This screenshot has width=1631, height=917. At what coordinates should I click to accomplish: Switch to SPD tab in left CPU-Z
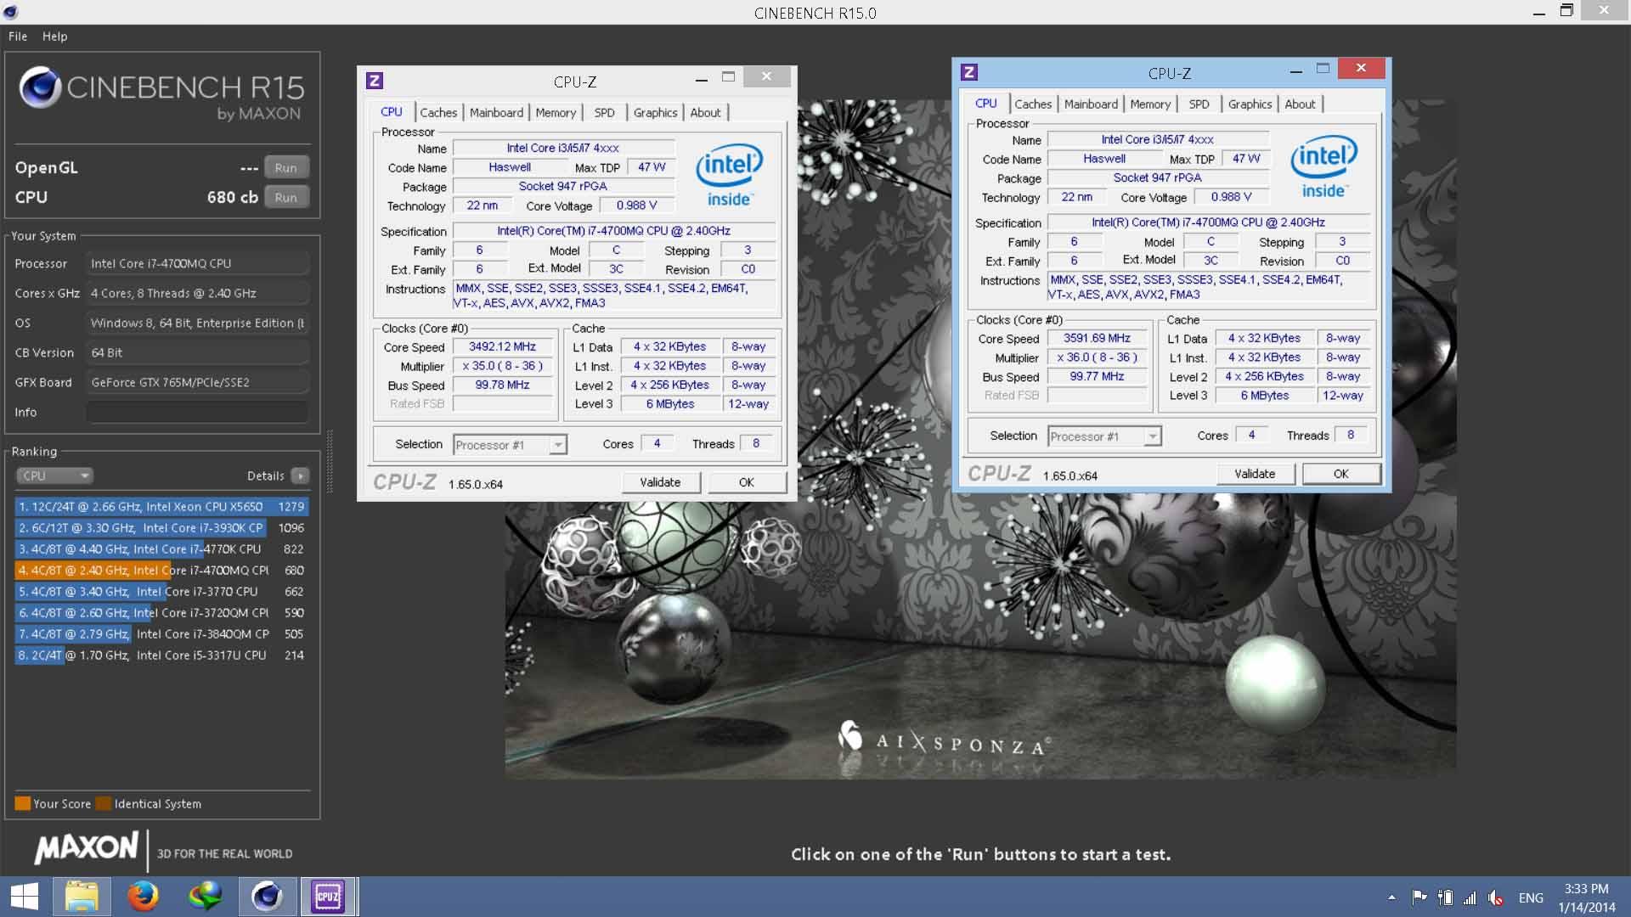(604, 112)
